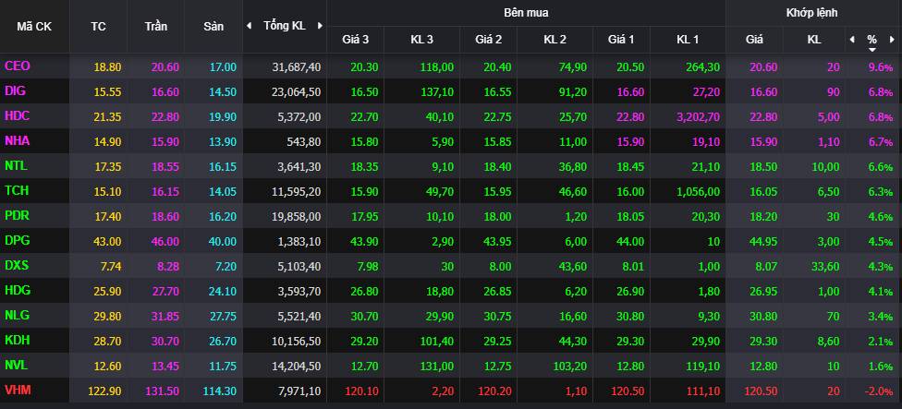Click left arrow beside % column header

click(x=852, y=40)
